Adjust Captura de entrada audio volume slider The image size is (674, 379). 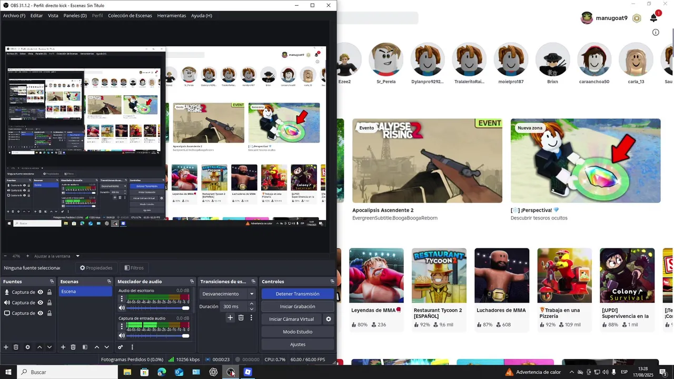coord(157,335)
